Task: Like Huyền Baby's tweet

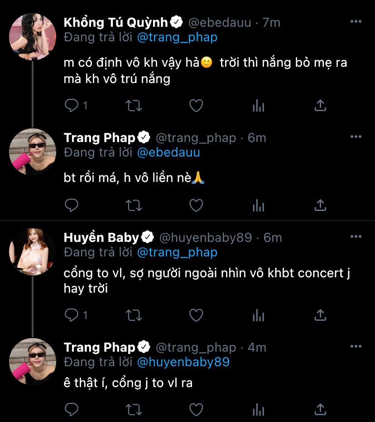Action: pyautogui.click(x=196, y=314)
